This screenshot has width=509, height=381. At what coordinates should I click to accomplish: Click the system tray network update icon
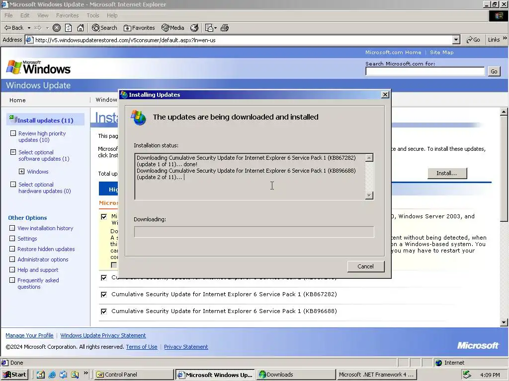click(467, 375)
